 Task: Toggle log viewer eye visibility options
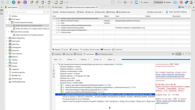click(x=173, y=54)
